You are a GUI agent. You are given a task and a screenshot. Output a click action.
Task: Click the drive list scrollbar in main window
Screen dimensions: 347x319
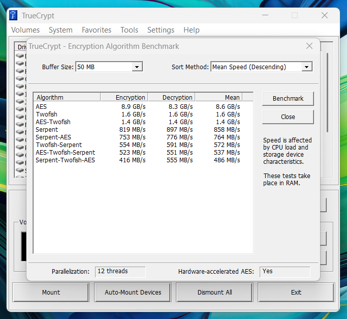click(x=327, y=93)
